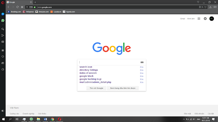Open Word from the taskbar
Screen dimensions: 218x122
pyautogui.click(x=45, y=119)
